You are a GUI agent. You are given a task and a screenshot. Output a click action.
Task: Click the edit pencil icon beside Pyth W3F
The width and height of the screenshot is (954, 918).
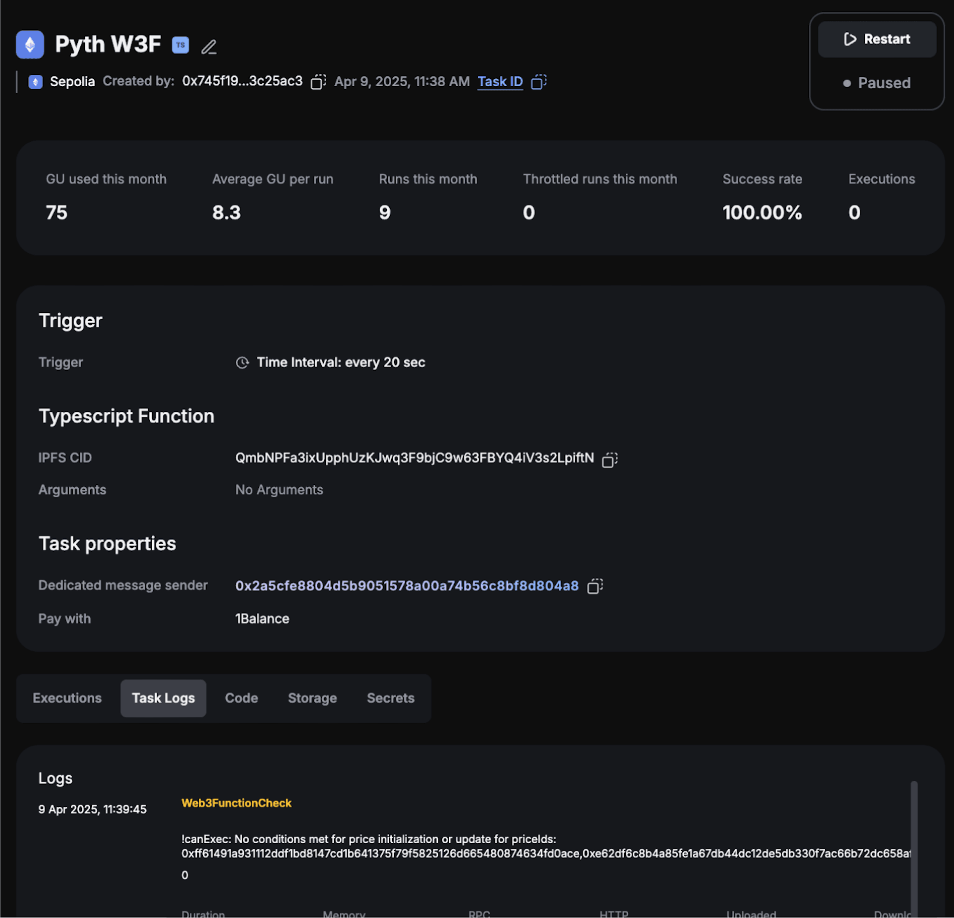[209, 47]
